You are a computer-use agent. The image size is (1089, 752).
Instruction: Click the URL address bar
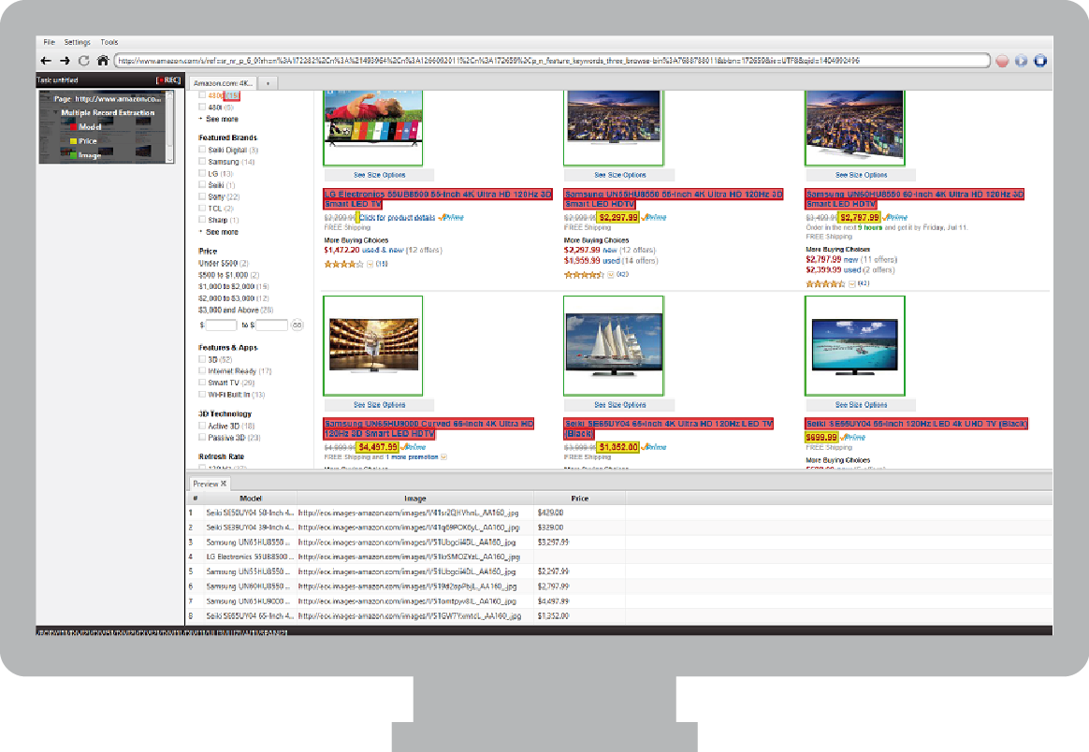(552, 61)
